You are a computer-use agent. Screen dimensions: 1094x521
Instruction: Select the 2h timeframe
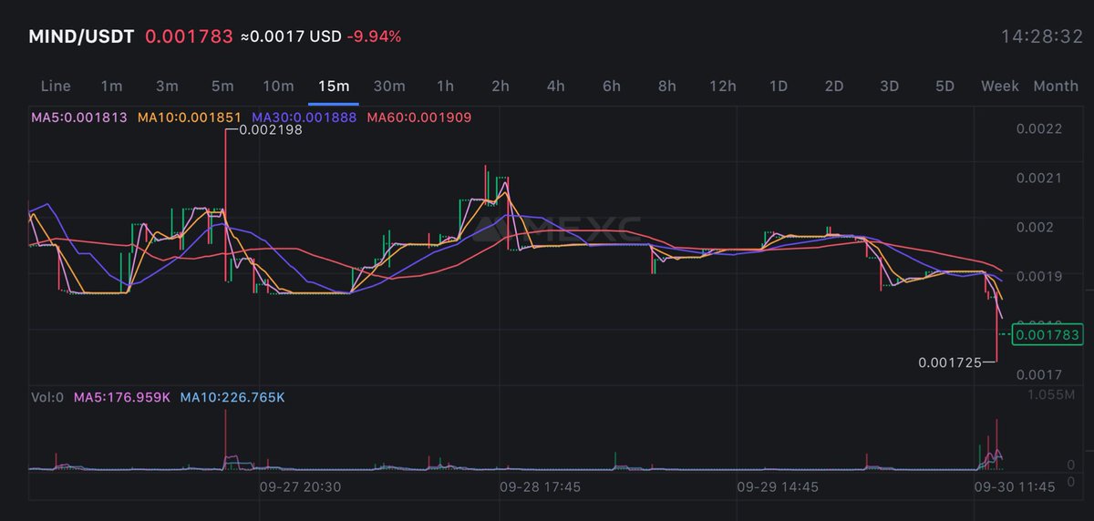tap(501, 86)
